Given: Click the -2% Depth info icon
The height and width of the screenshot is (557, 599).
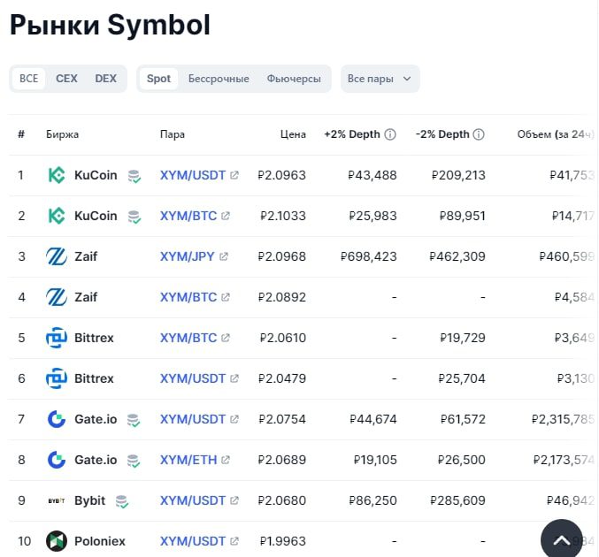Looking at the screenshot, I should (x=479, y=134).
